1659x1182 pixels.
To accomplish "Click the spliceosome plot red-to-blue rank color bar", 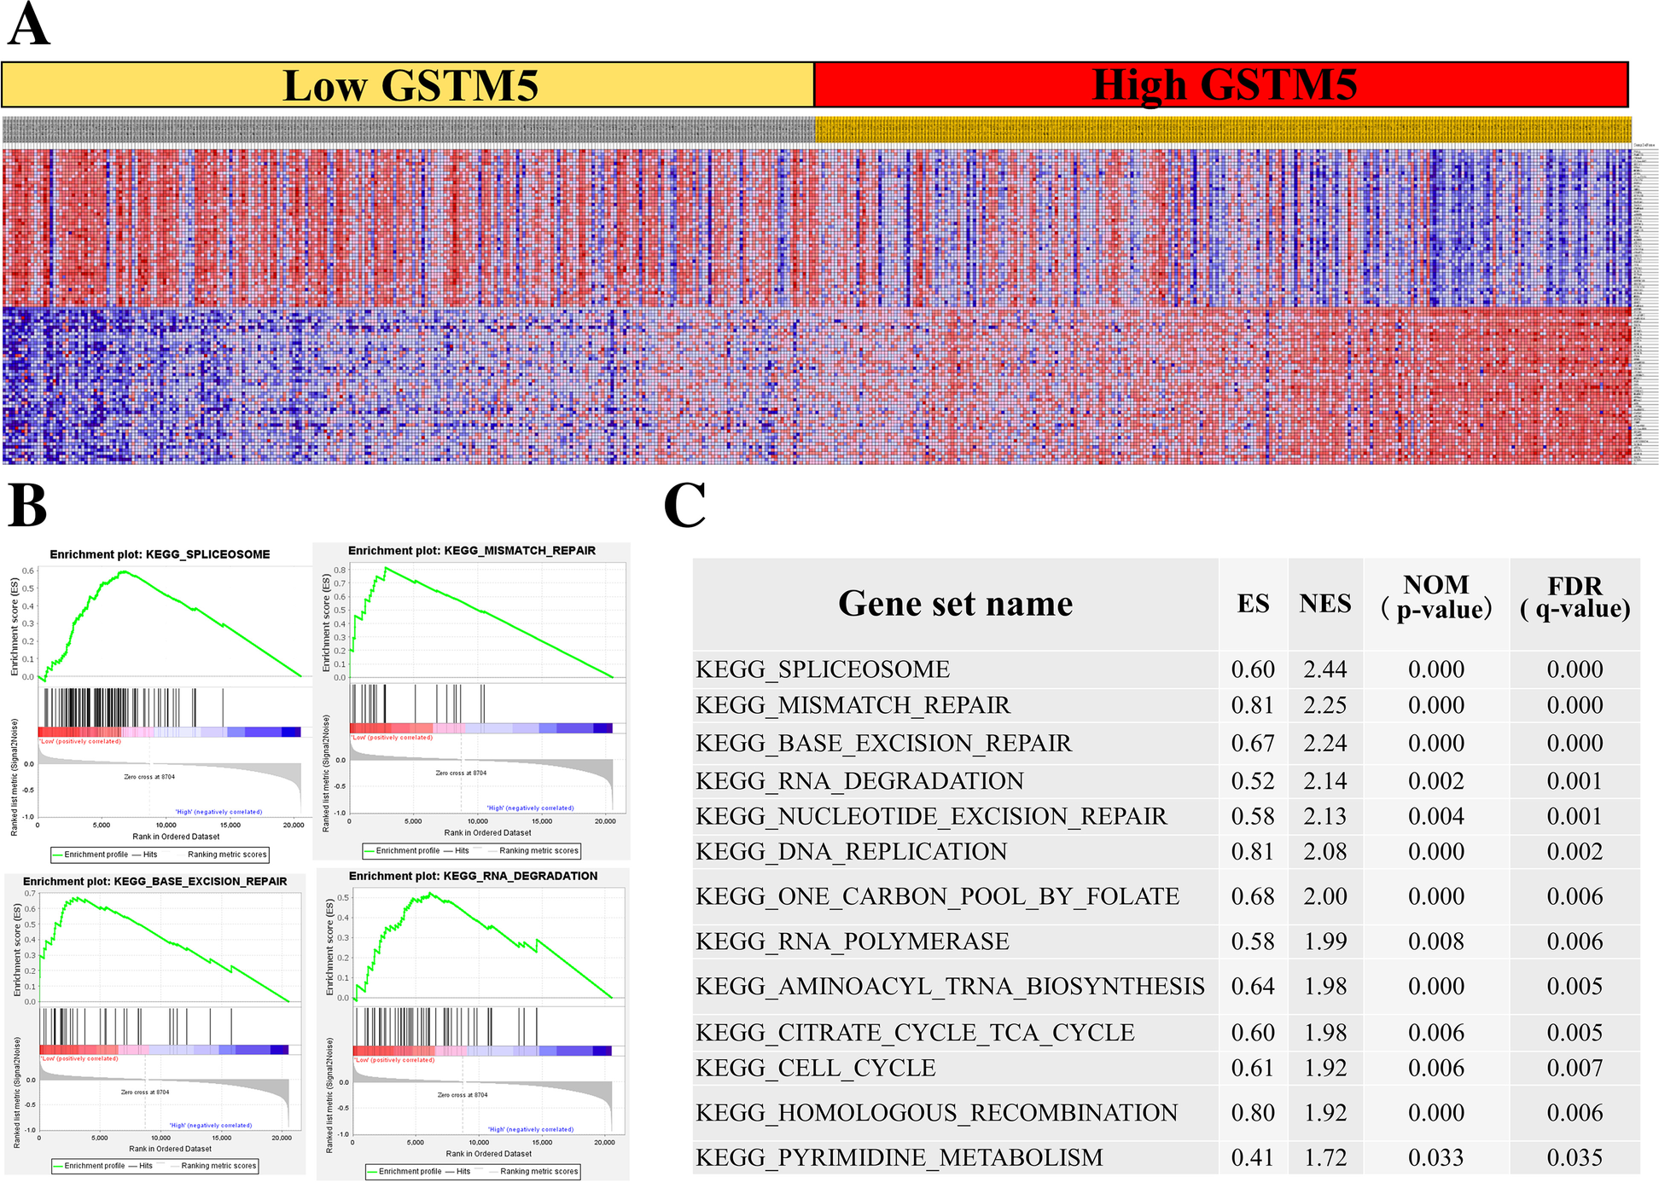I will (x=169, y=732).
